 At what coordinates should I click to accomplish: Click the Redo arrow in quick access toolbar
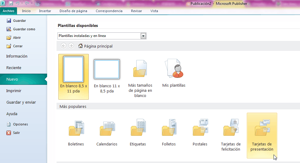[x=27, y=3]
